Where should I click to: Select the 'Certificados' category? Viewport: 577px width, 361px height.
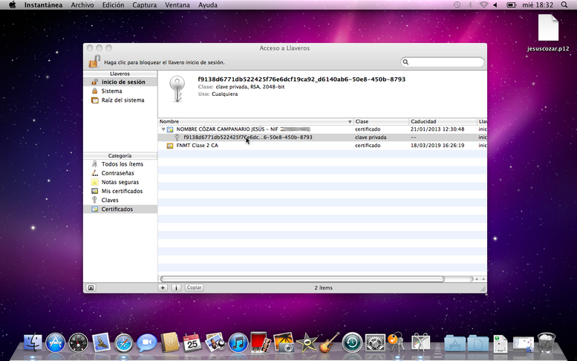pos(120,209)
